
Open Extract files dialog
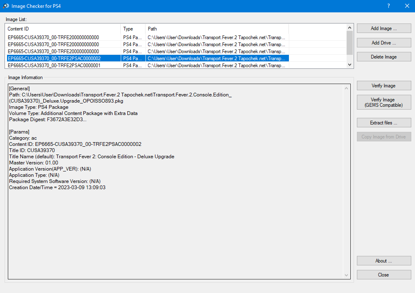tap(384, 123)
